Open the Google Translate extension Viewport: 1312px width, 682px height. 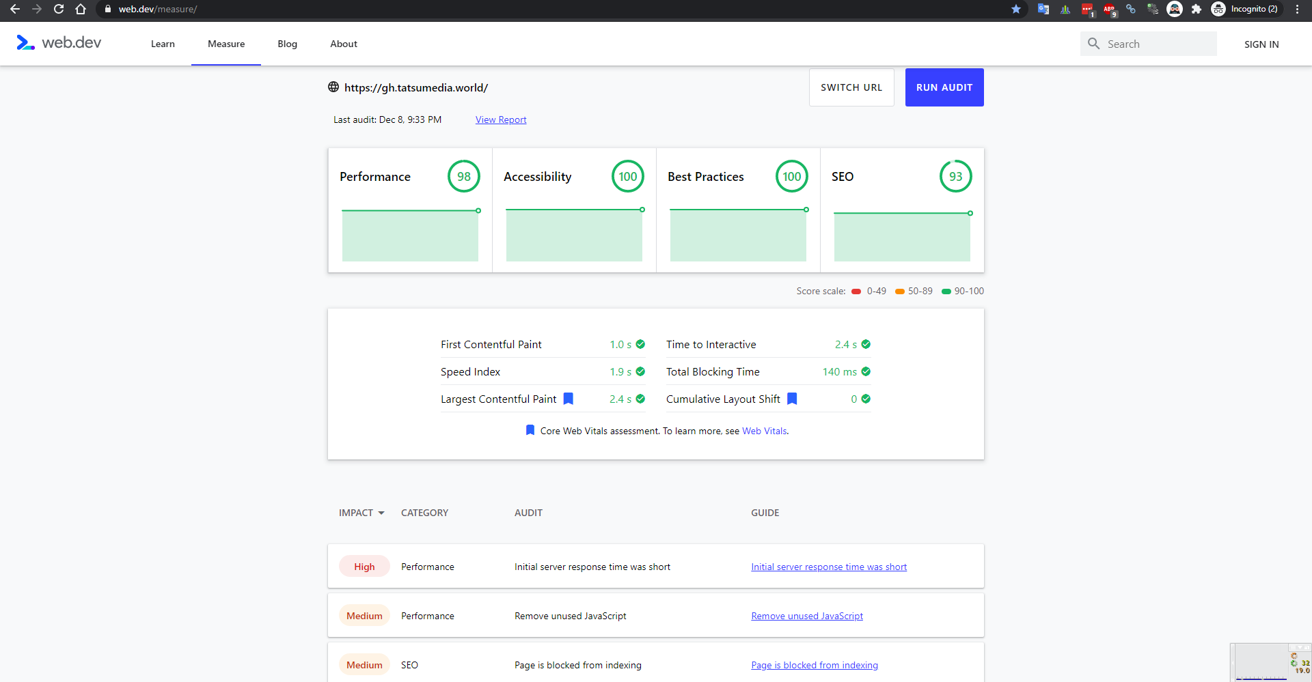(1043, 9)
